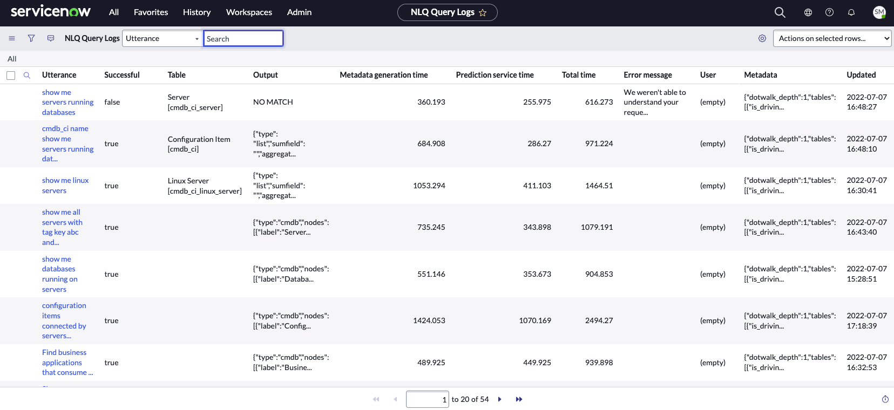
Task: Click the list Search input field
Action: [x=243, y=38]
